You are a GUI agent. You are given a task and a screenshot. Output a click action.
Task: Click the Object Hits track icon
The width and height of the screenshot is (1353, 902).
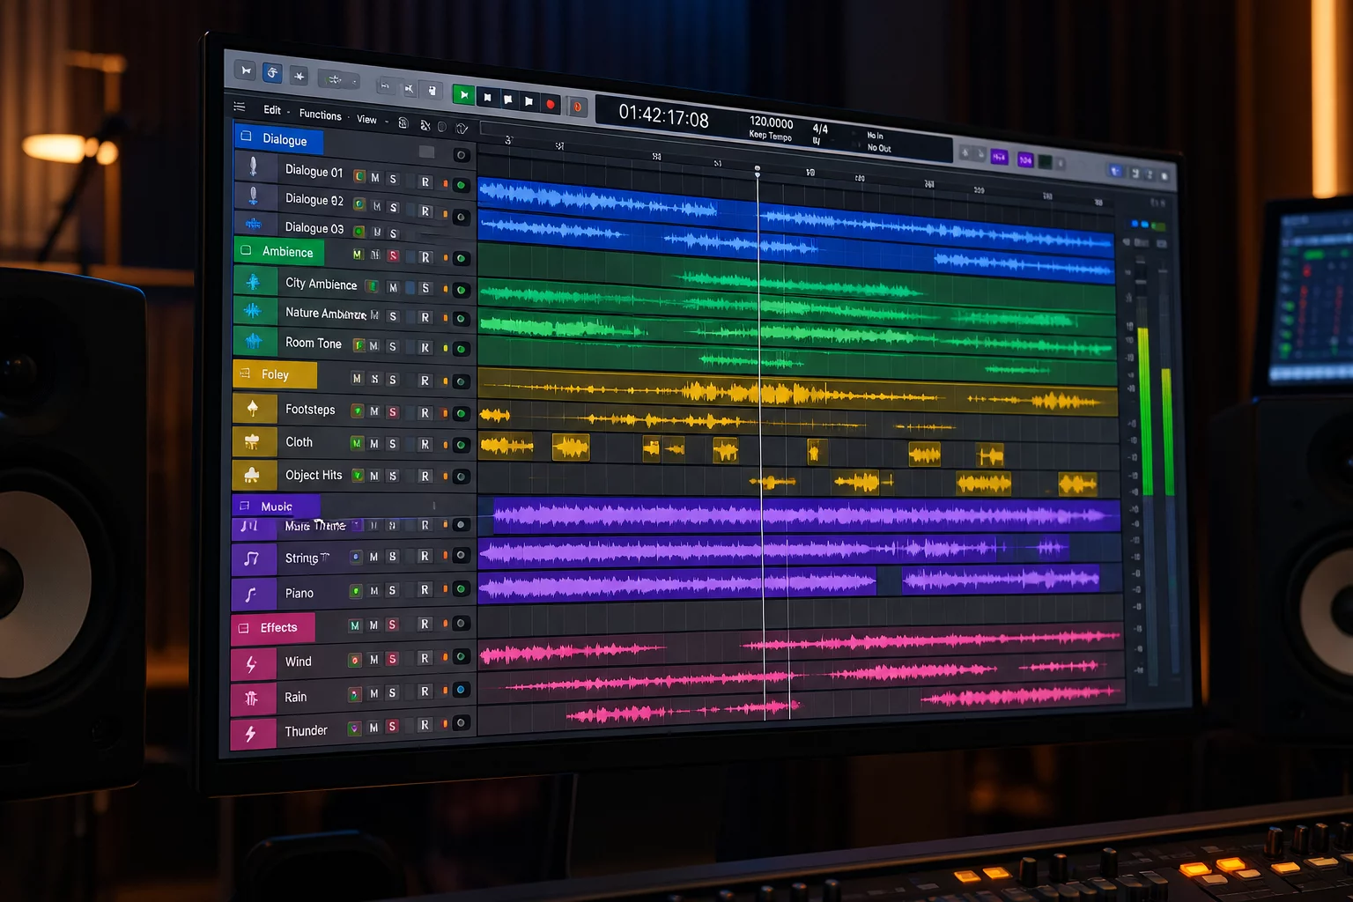click(252, 475)
